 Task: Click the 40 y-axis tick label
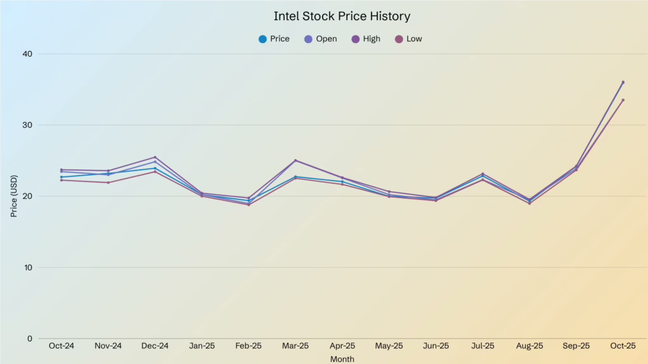[x=28, y=54]
